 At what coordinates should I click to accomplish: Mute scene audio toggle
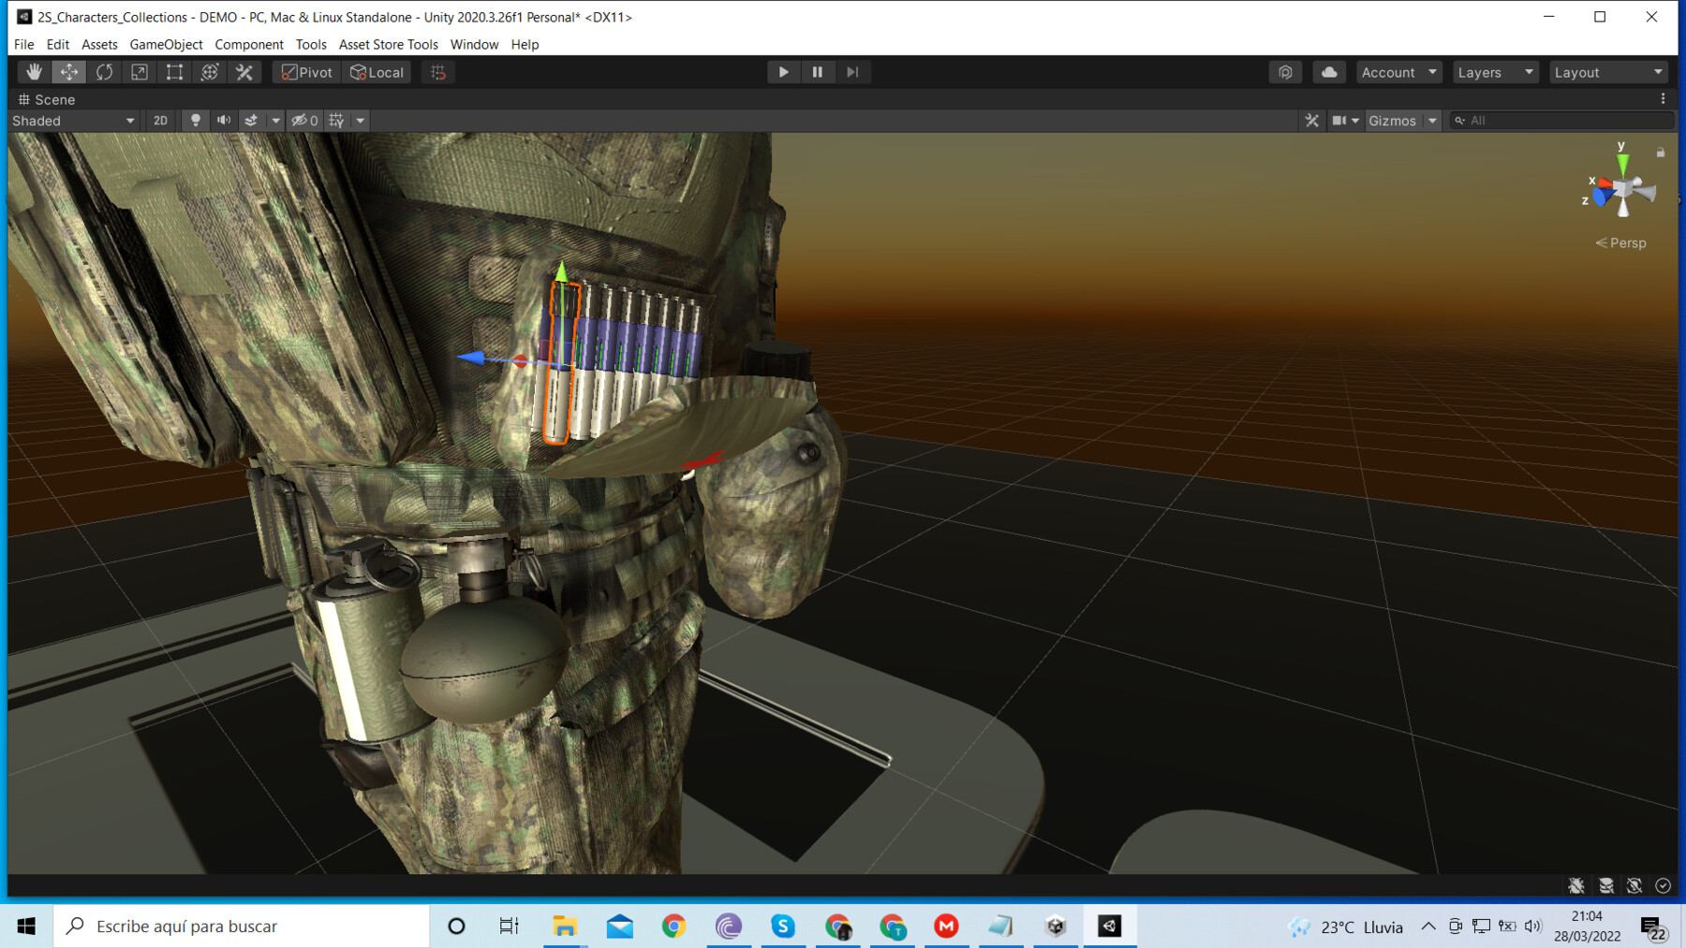224,121
